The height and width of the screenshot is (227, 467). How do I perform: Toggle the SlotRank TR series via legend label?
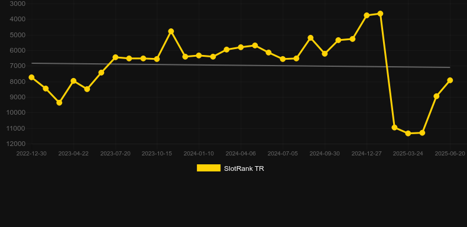[244, 168]
